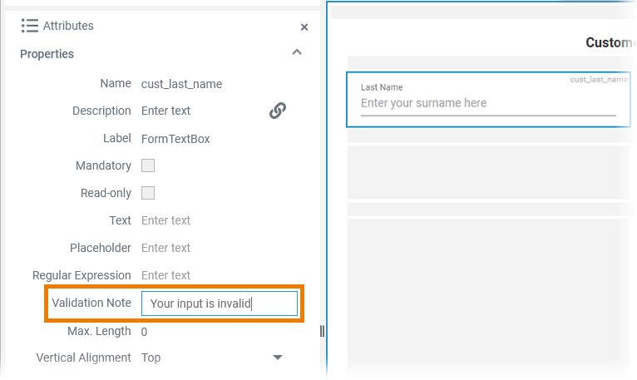The image size is (637, 380).
Task: Close the Attributes panel
Action: pyautogui.click(x=304, y=27)
